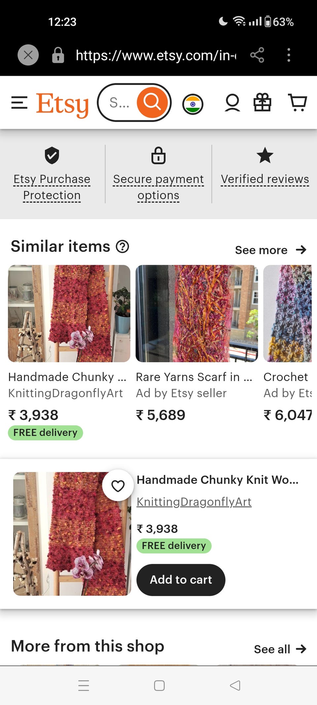Tap the orange search magnifier button

point(152,102)
